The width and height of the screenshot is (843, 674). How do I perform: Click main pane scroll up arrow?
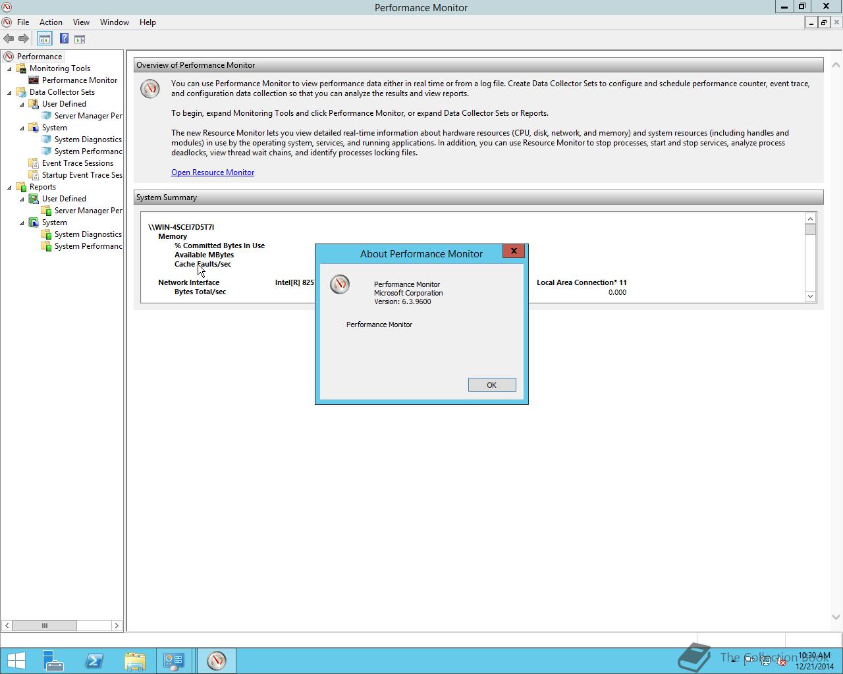coord(836,65)
